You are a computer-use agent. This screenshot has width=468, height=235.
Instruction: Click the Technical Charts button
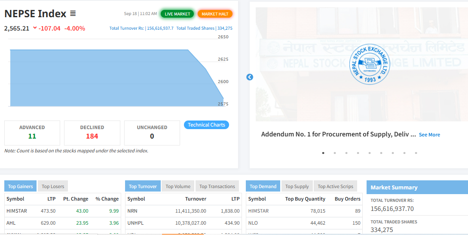point(206,125)
